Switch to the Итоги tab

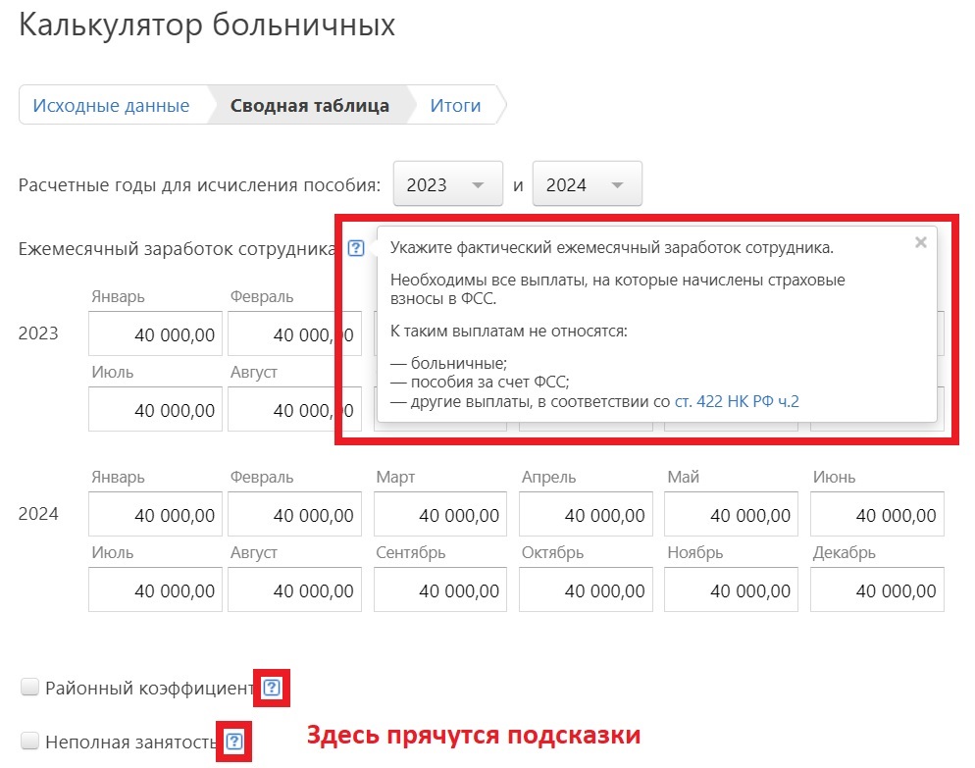[456, 105]
